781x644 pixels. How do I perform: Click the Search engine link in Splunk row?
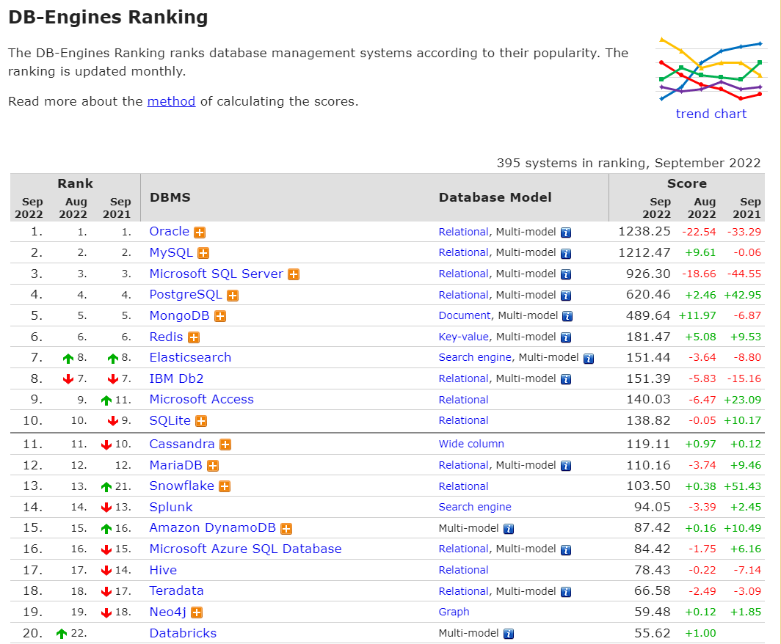[475, 507]
